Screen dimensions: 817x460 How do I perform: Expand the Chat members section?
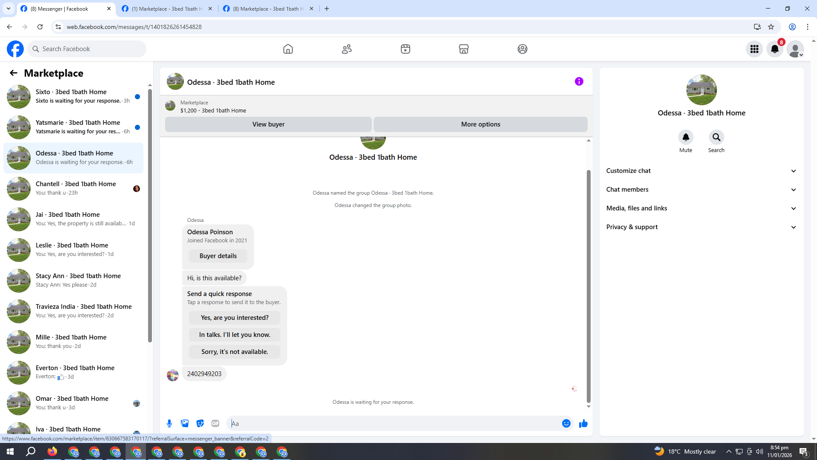point(701,190)
